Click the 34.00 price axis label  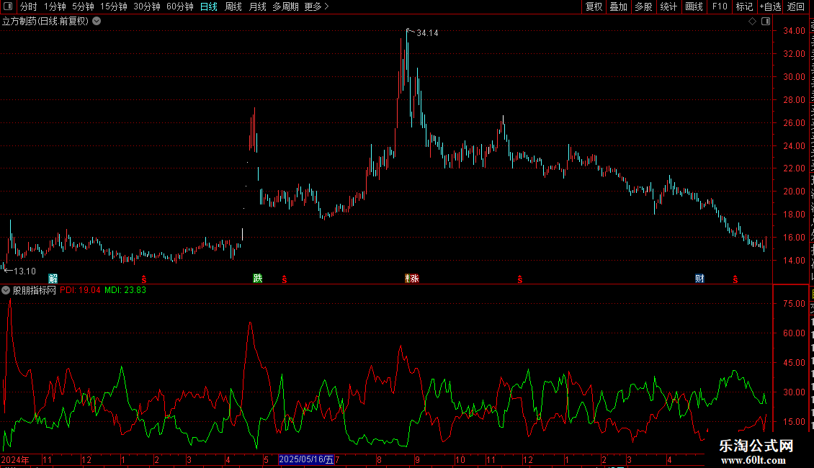point(794,31)
